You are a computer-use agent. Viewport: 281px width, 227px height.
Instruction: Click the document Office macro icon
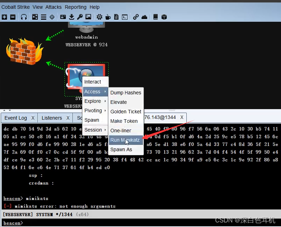coord(116,17)
